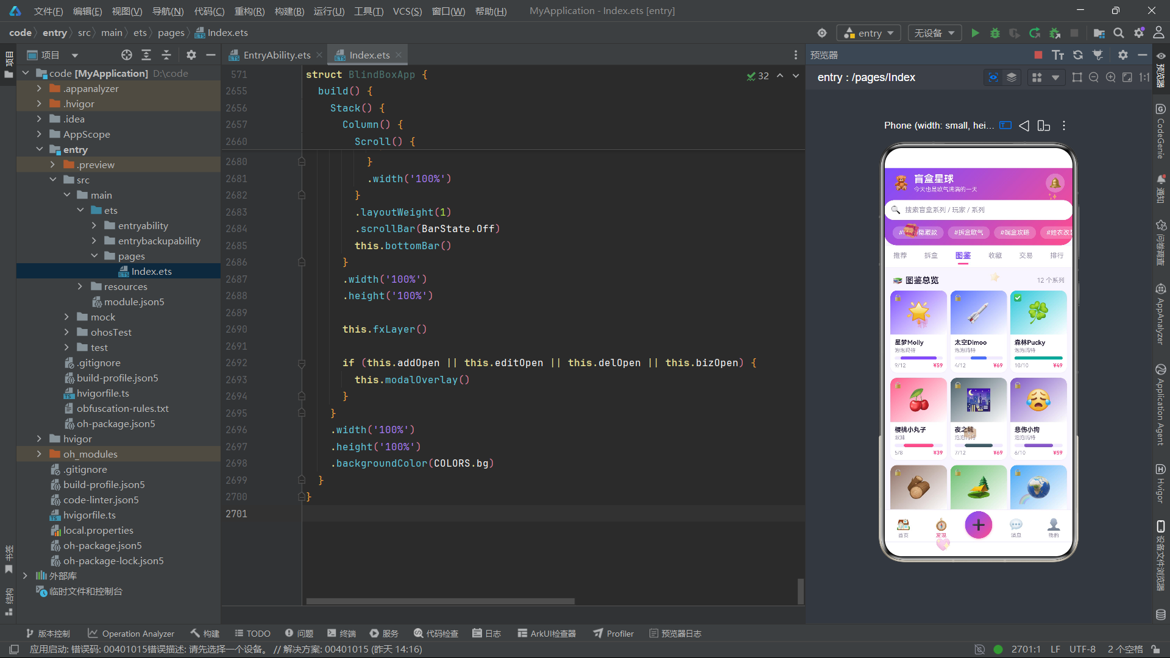This screenshot has height=658, width=1170.
Task: Open more options for preview device
Action: click(x=1064, y=126)
